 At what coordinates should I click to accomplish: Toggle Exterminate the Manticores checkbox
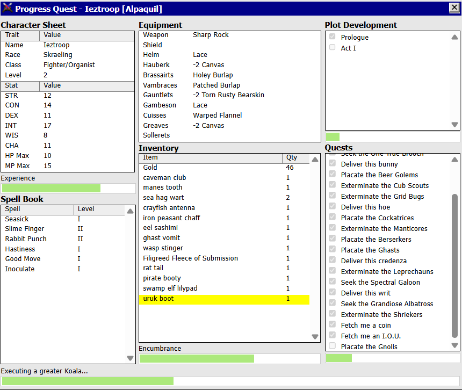click(x=333, y=228)
